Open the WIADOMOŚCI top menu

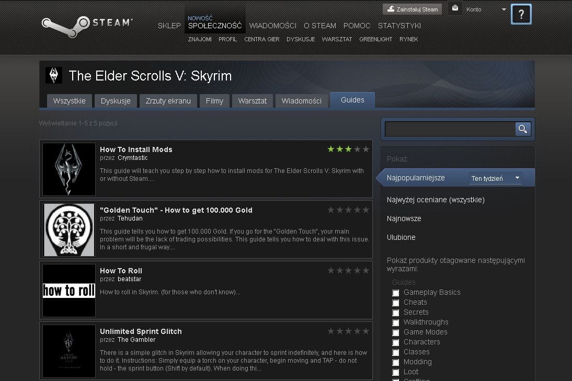coord(273,26)
